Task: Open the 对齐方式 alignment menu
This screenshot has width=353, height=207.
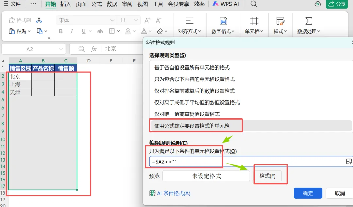Action: click(190, 26)
